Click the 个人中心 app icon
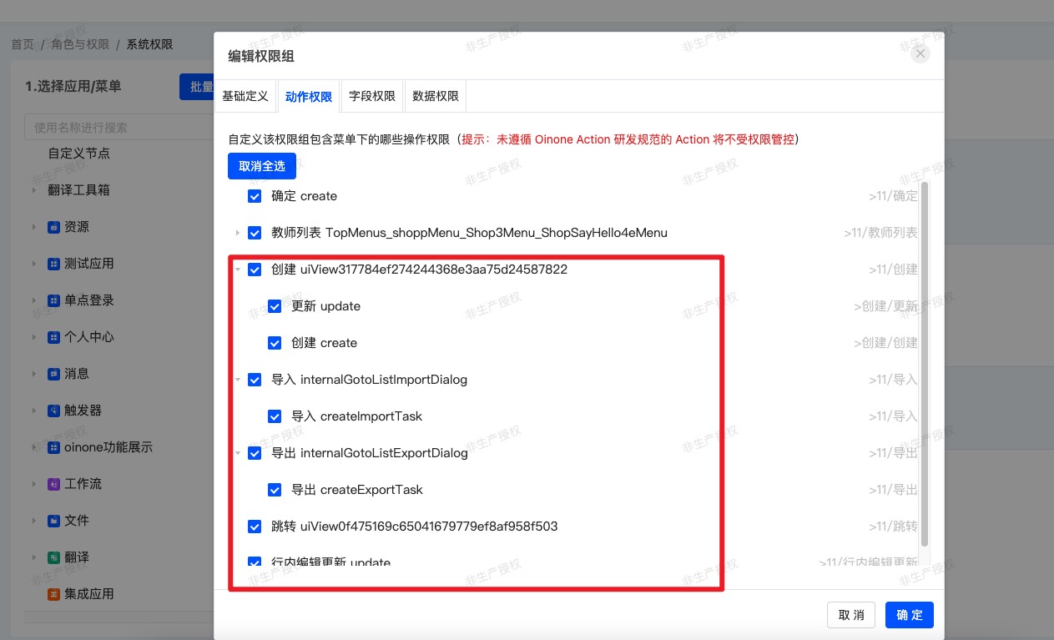The height and width of the screenshot is (640, 1054). (53, 337)
